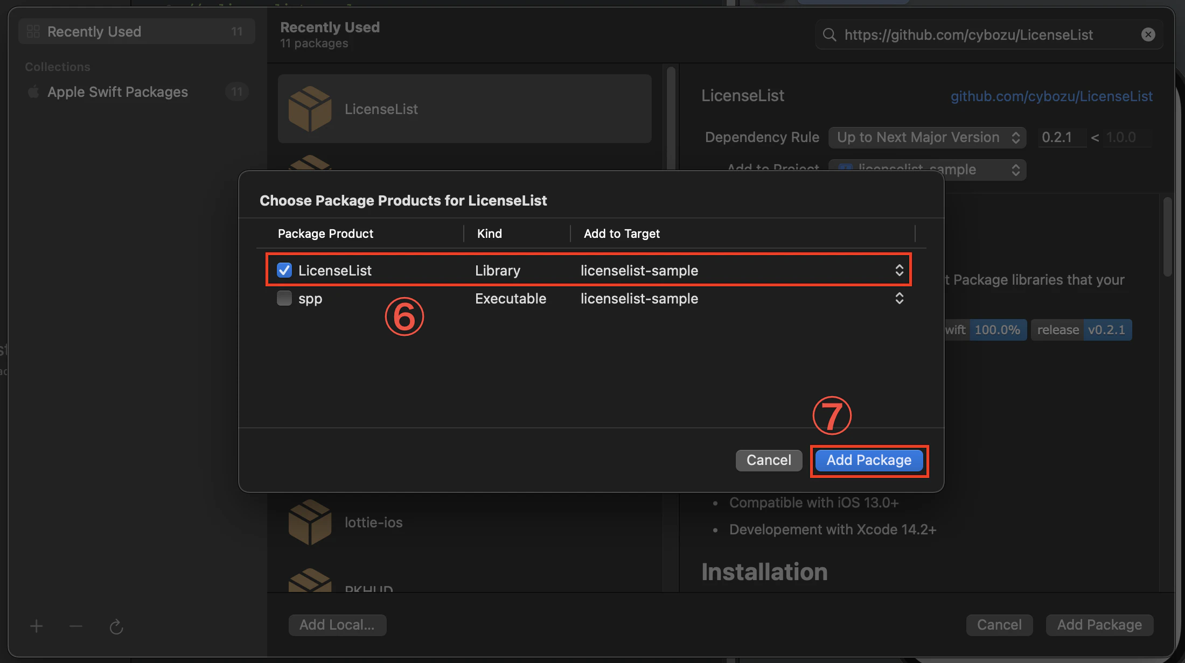Image resolution: width=1185 pixels, height=663 pixels.
Task: Click the minus icon to remove a collection
Action: coord(76,626)
